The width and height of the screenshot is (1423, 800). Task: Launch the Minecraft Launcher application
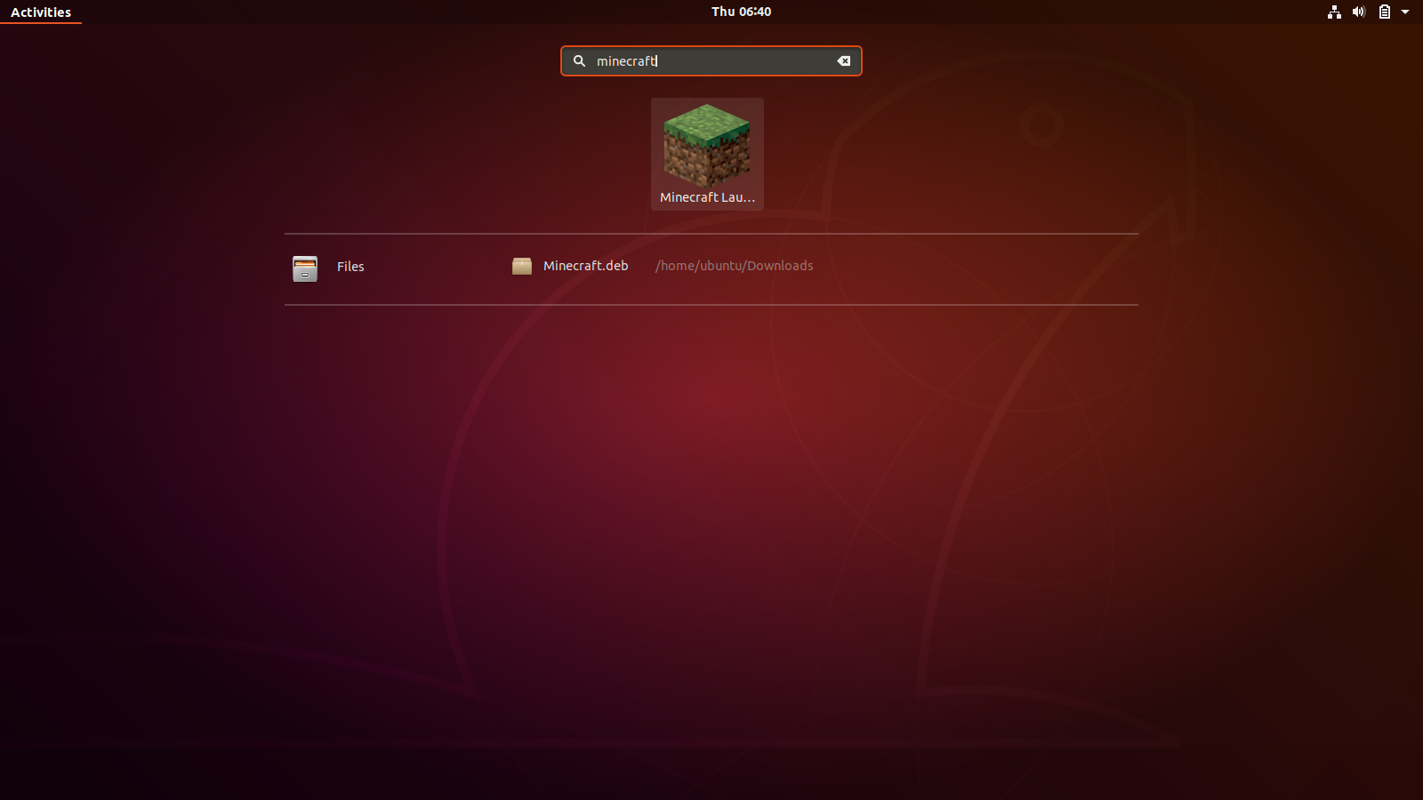coord(707,154)
